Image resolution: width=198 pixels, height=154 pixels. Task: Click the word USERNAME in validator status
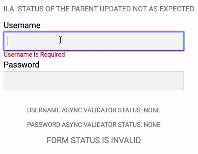click(44, 110)
